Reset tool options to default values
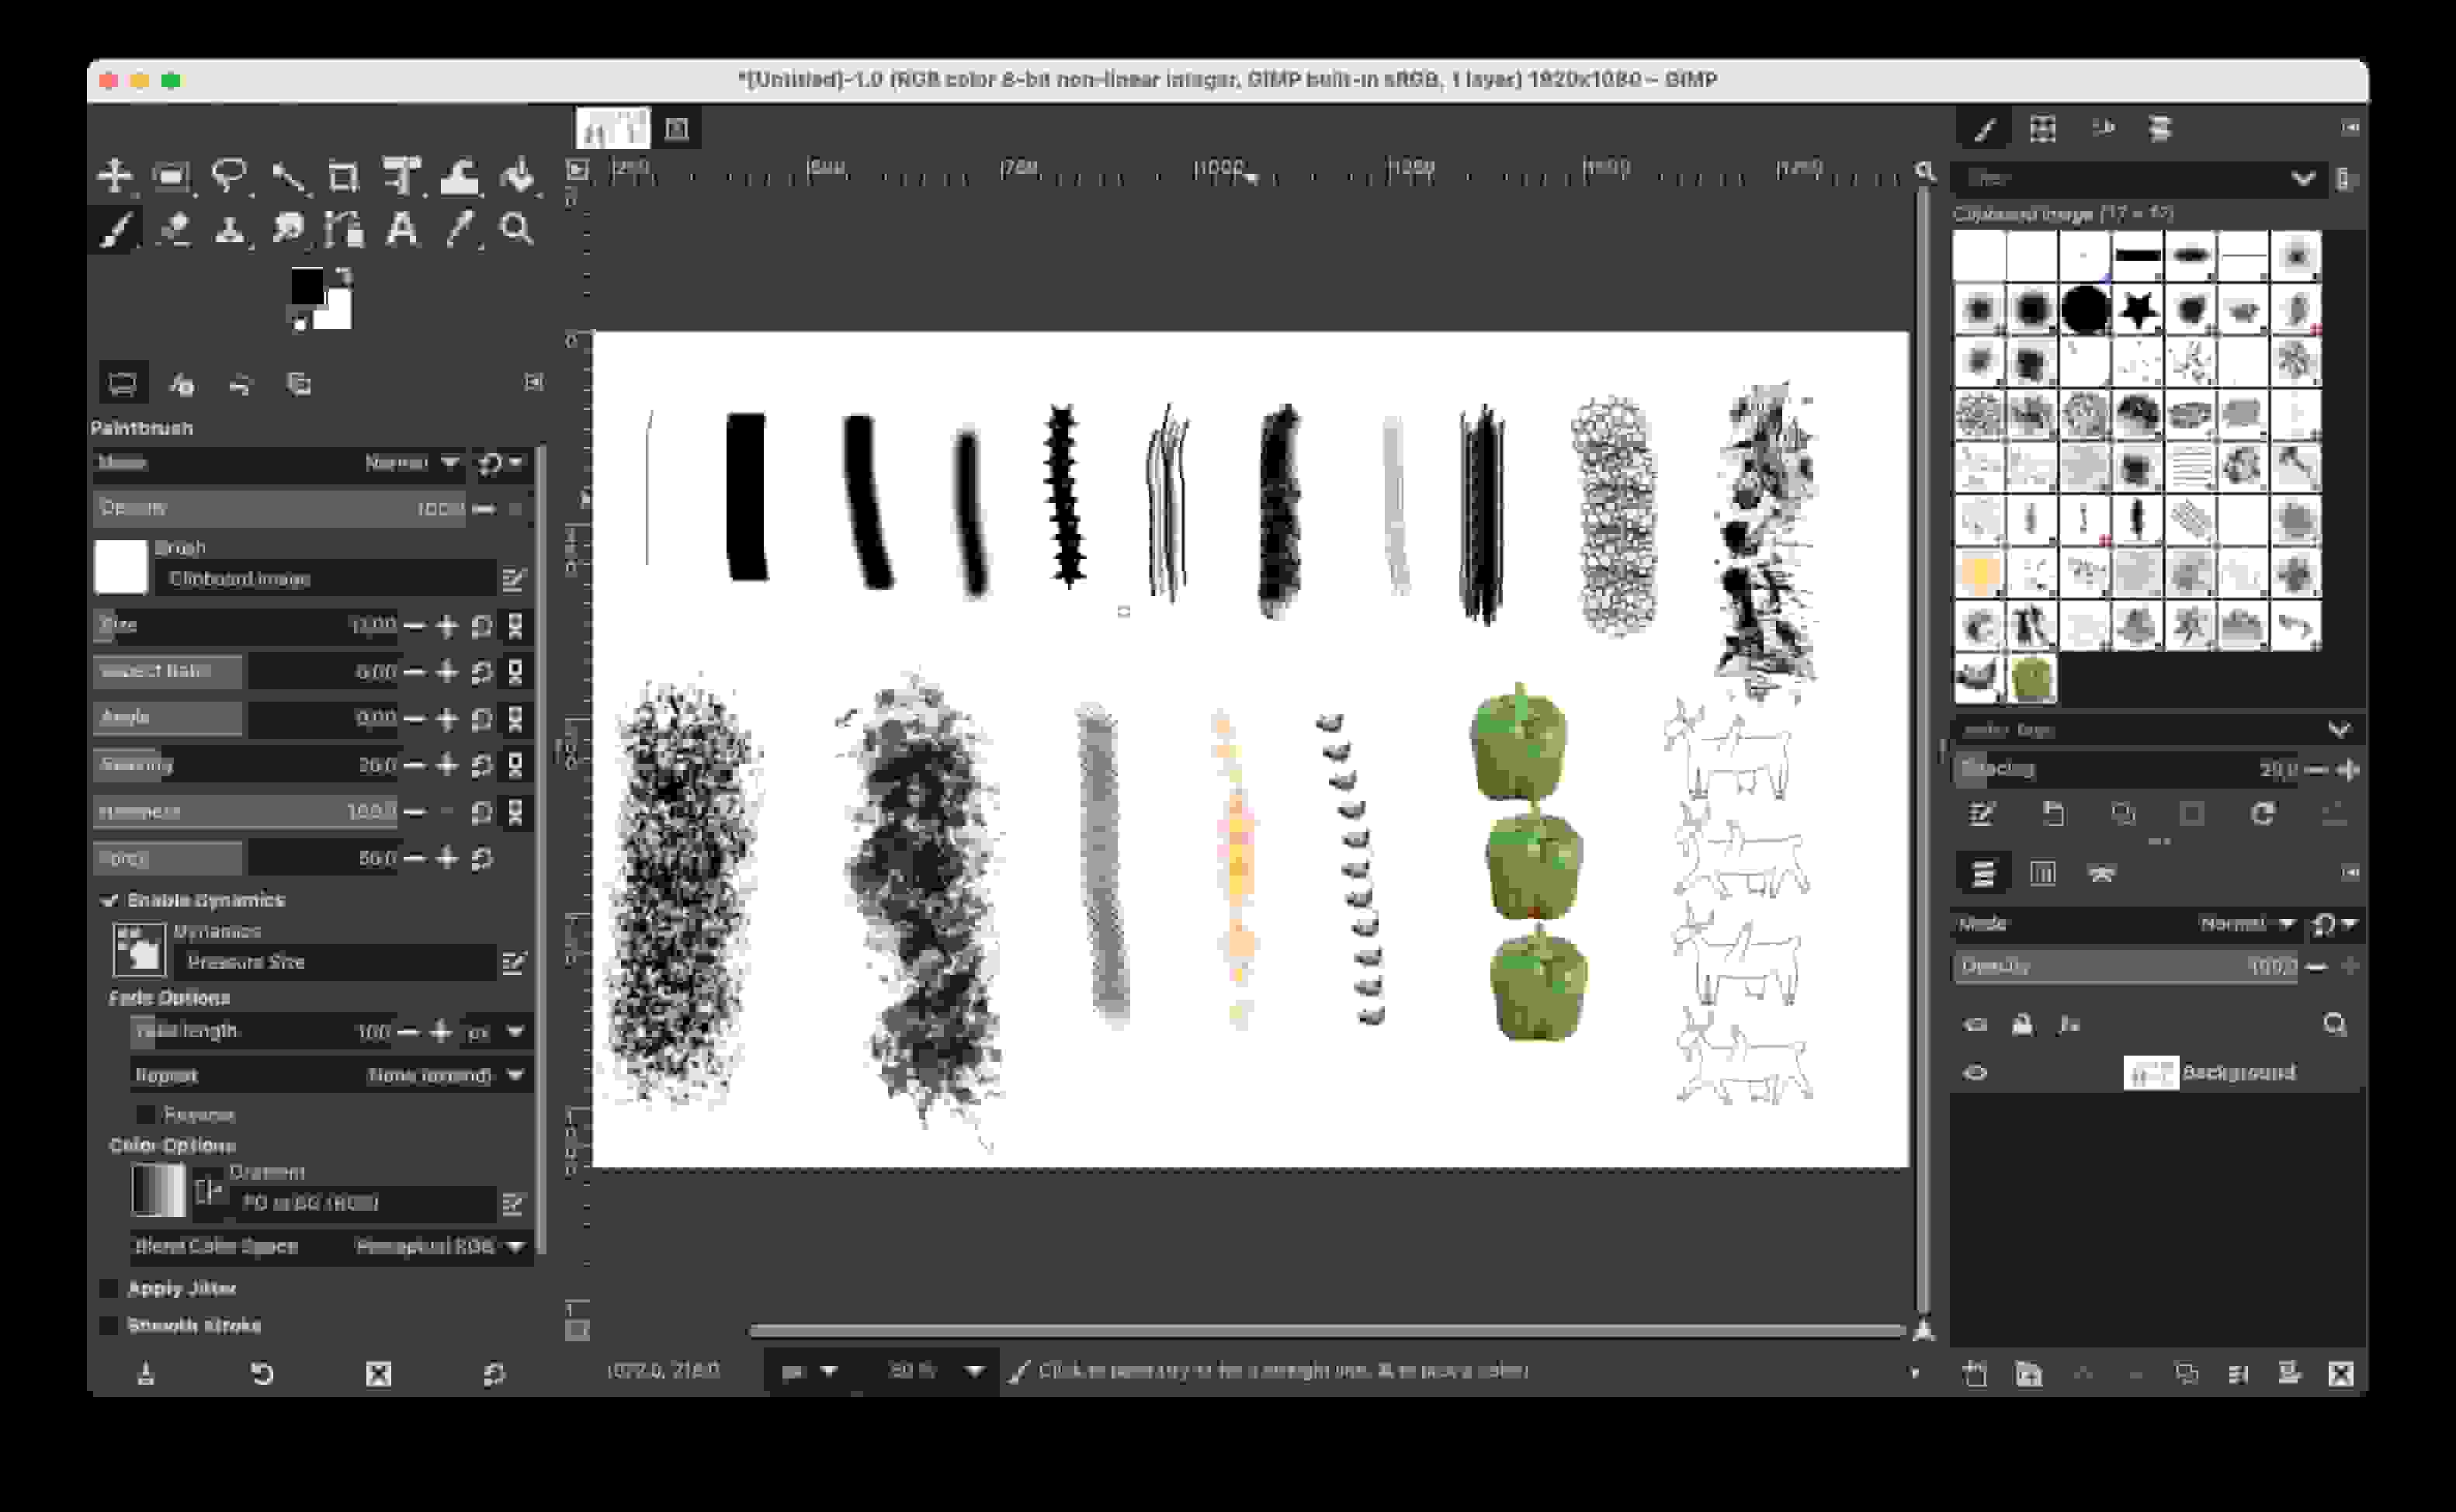This screenshot has width=2456, height=1512. [495, 1375]
